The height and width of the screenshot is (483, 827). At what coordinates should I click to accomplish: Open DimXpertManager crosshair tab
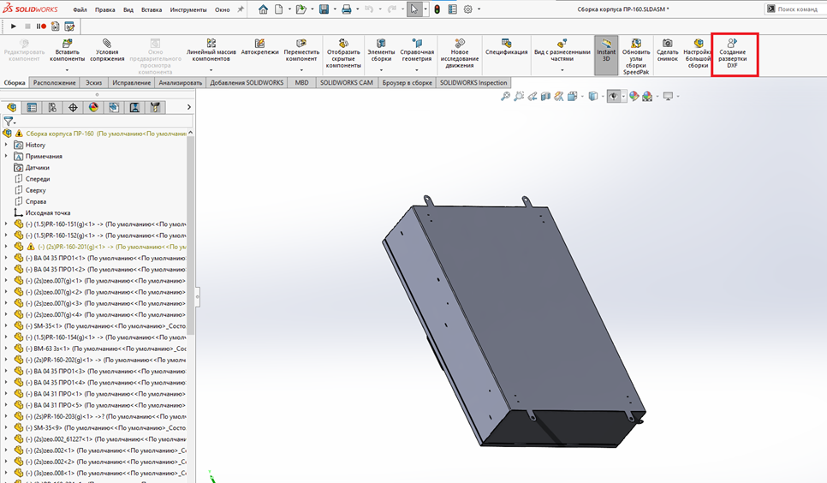point(73,108)
